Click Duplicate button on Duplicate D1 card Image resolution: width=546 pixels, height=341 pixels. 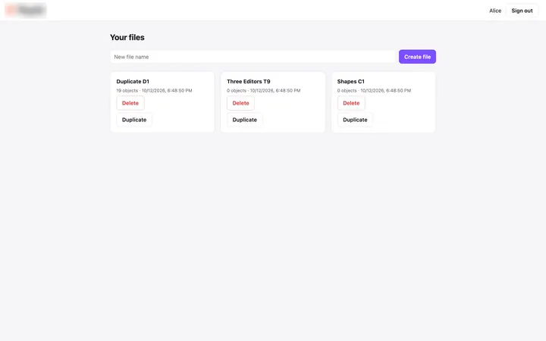tap(134, 120)
